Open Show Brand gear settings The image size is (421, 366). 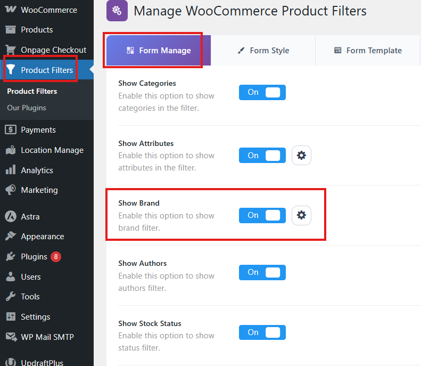coord(301,215)
